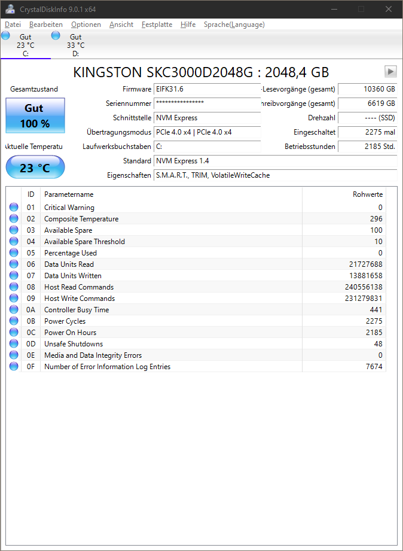Viewport: 403px width, 551px height.
Task: Click raw value 240556138
Action: pyautogui.click(x=364, y=287)
